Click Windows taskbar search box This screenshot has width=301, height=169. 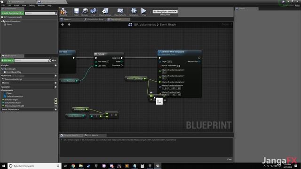34,166
